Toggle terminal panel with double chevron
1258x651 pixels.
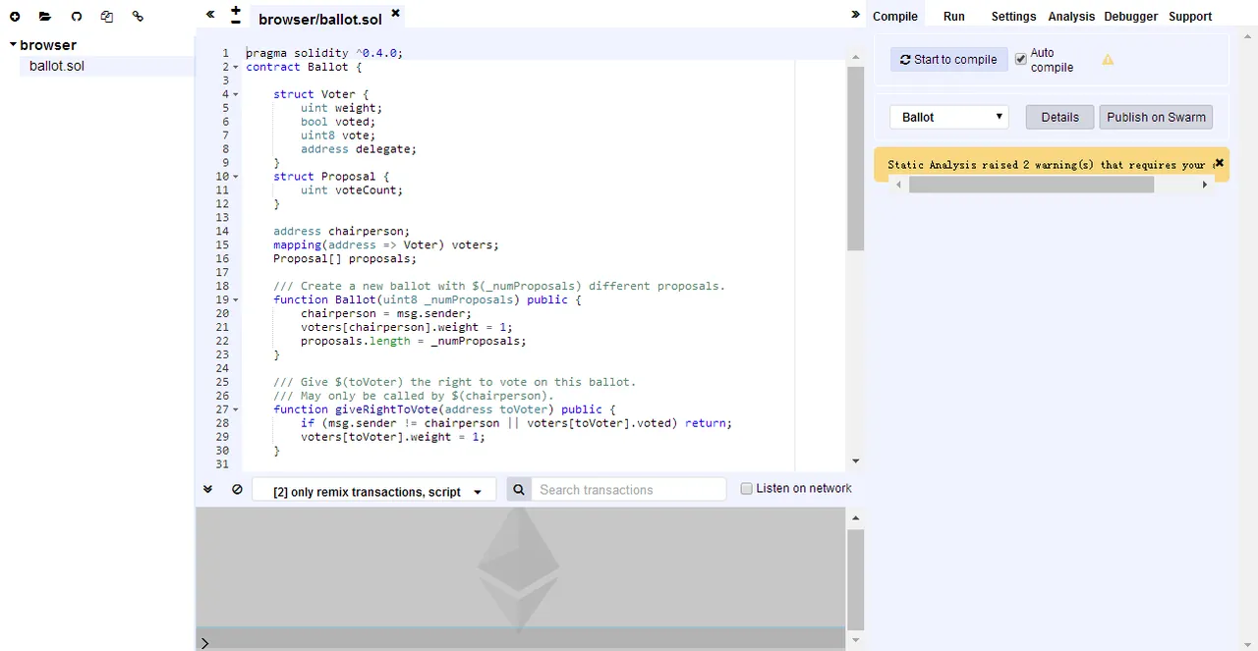coord(208,489)
